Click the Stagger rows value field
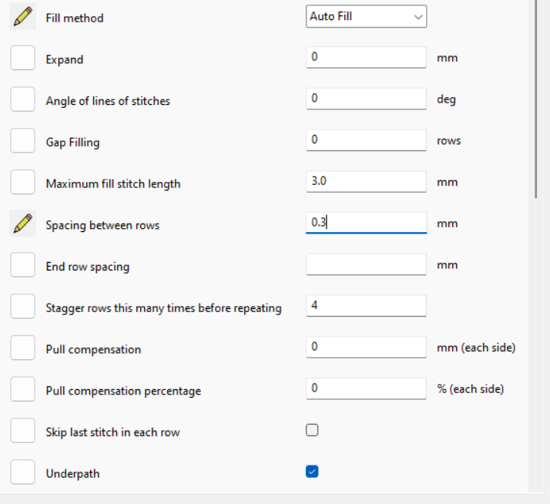 pyautogui.click(x=366, y=306)
